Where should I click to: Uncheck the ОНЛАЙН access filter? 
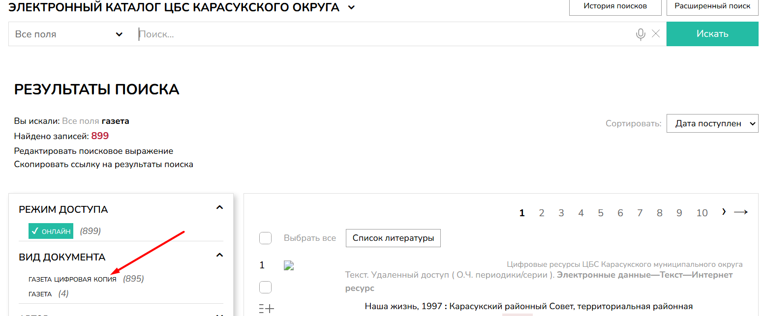[x=51, y=231]
